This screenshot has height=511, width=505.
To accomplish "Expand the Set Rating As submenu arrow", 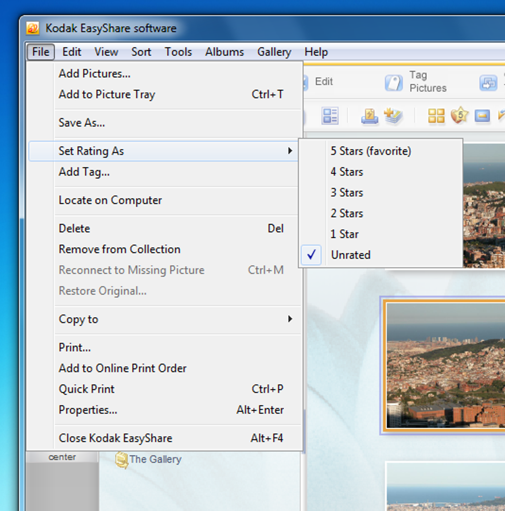I will 290,151.
